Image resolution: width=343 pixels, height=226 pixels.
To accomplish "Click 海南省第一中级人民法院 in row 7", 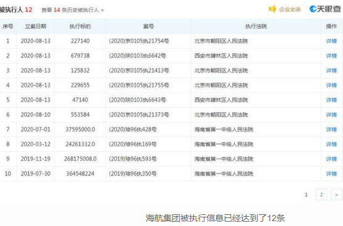I will coord(224,129).
